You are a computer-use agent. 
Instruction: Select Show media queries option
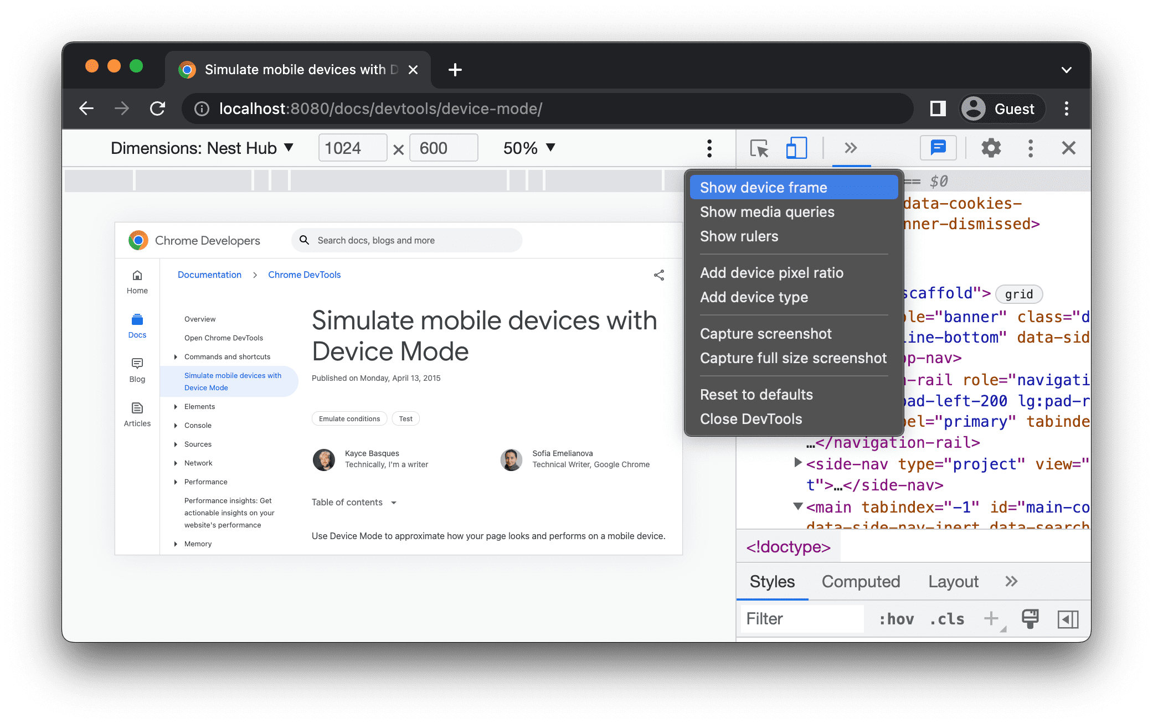pyautogui.click(x=766, y=211)
